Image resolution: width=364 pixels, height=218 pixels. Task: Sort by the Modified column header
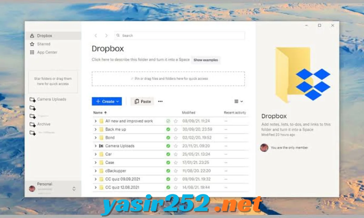tap(188, 113)
